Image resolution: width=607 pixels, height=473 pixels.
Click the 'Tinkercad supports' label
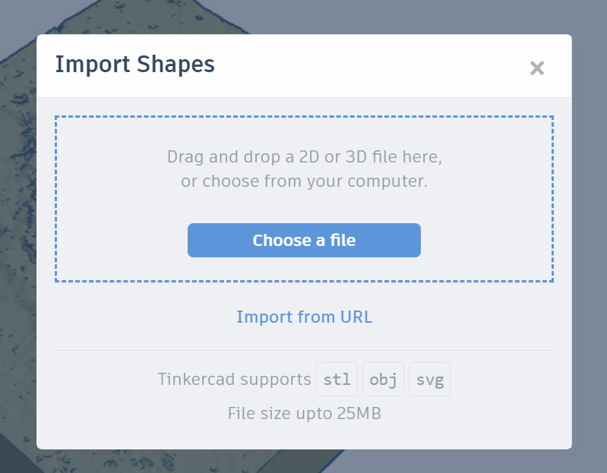point(234,379)
